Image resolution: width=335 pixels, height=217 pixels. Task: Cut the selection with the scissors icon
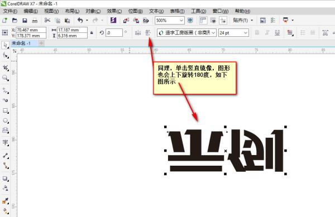(47, 20)
